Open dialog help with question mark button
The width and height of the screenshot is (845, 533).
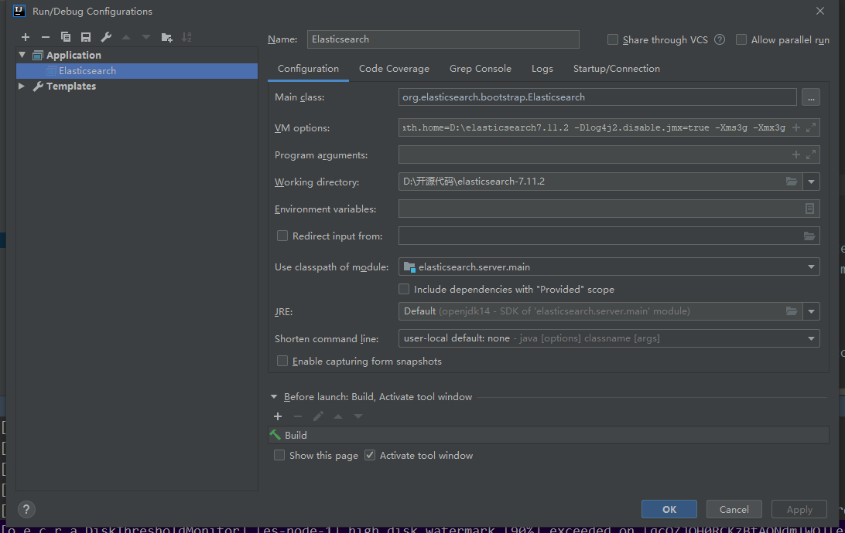click(x=26, y=509)
